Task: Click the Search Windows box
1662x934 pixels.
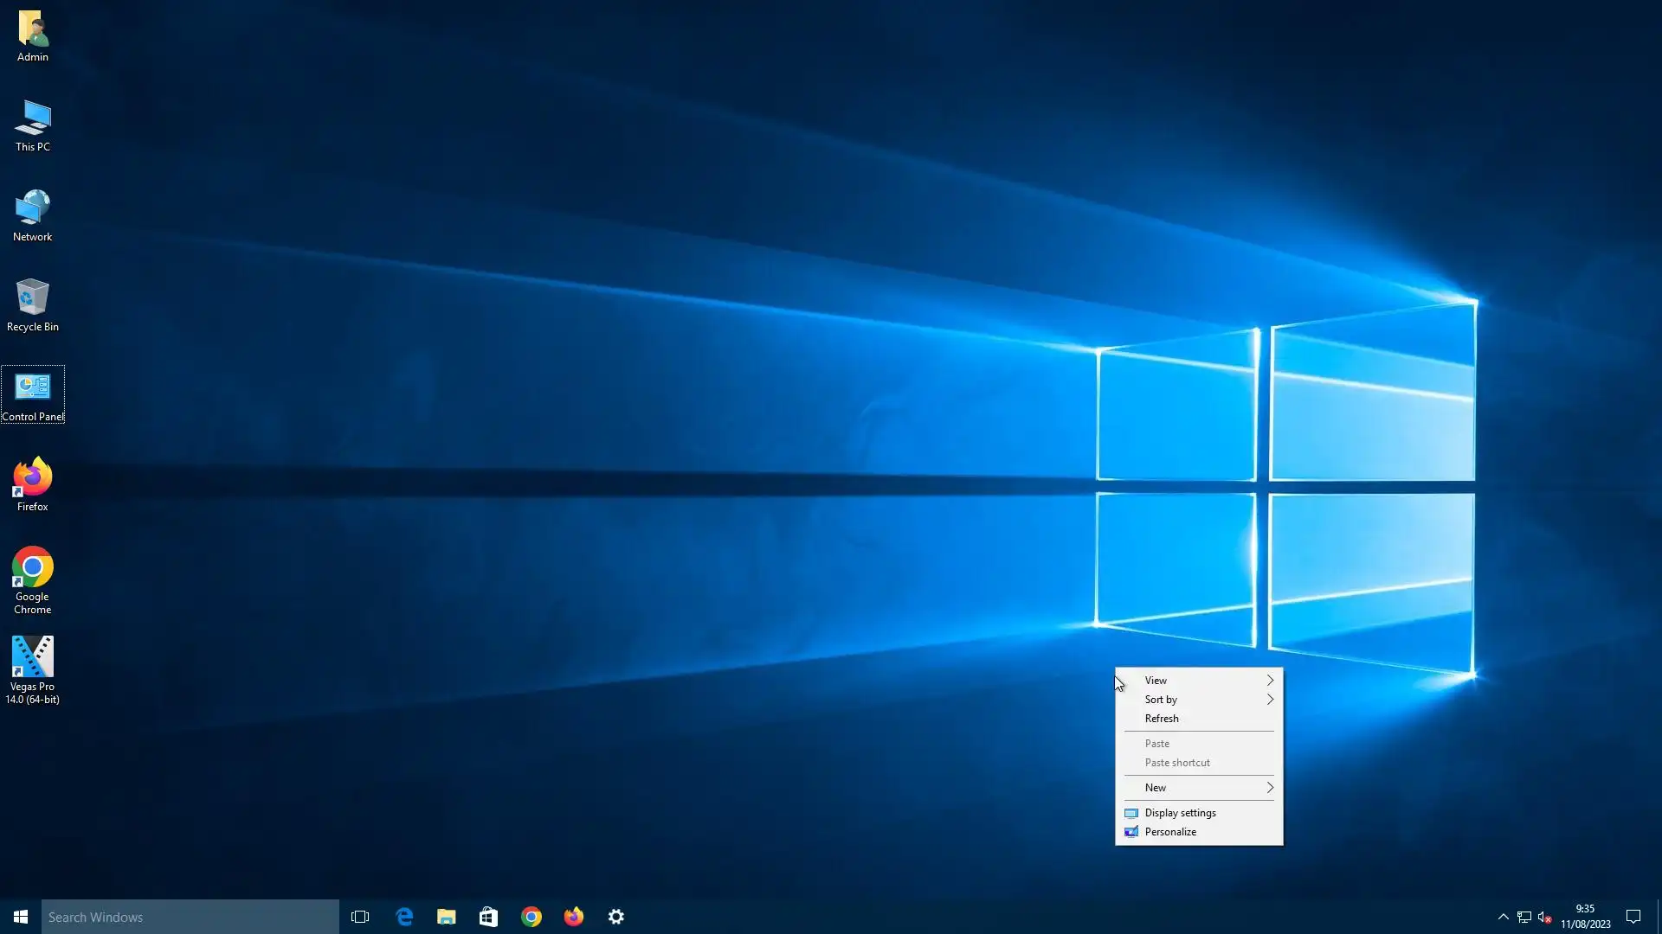Action: point(190,917)
